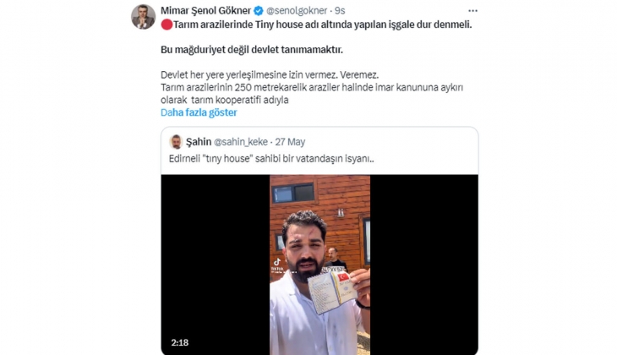
Task: Open the "9s" tweet timestamp
Action: (340, 11)
